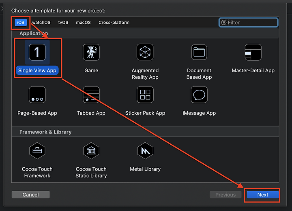This screenshot has height=211, width=292.
Task: Click the Previous button
Action: [225, 195]
